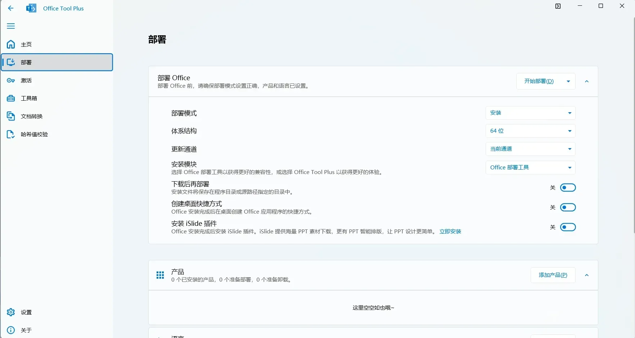Open the 更新通道 dropdown showing 当前通道
The image size is (635, 338).
pyautogui.click(x=530, y=149)
